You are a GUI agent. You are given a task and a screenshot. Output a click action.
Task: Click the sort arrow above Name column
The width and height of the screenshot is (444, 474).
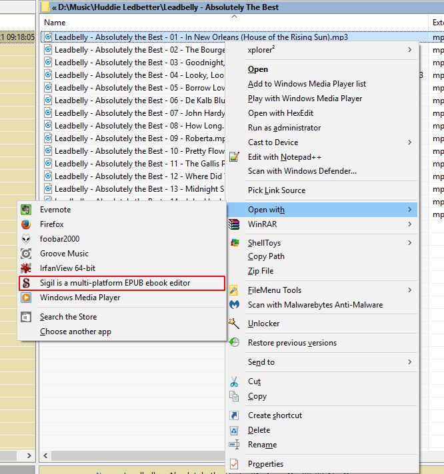pyautogui.click(x=234, y=17)
